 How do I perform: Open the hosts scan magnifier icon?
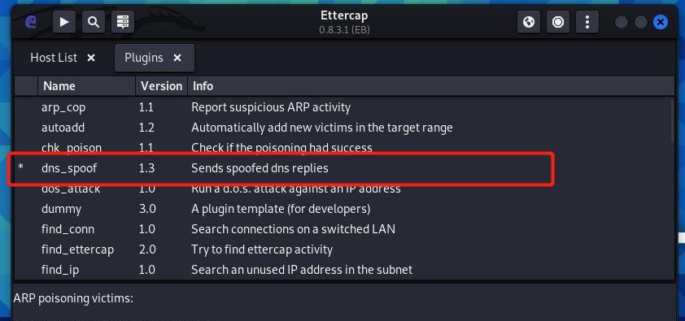pyautogui.click(x=94, y=22)
